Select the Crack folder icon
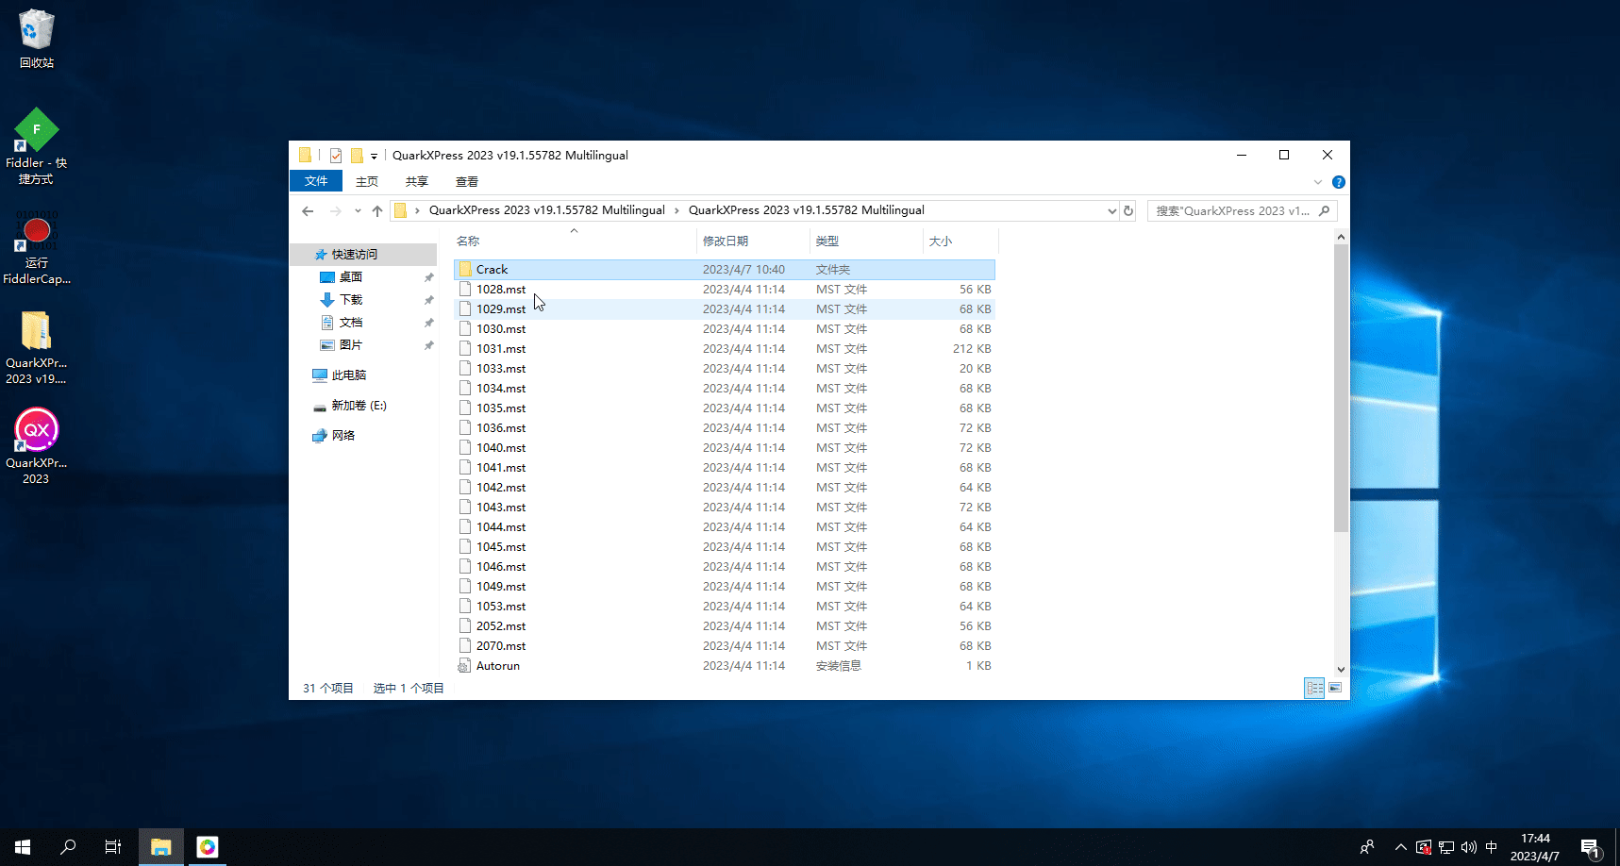The image size is (1620, 866). click(x=465, y=270)
